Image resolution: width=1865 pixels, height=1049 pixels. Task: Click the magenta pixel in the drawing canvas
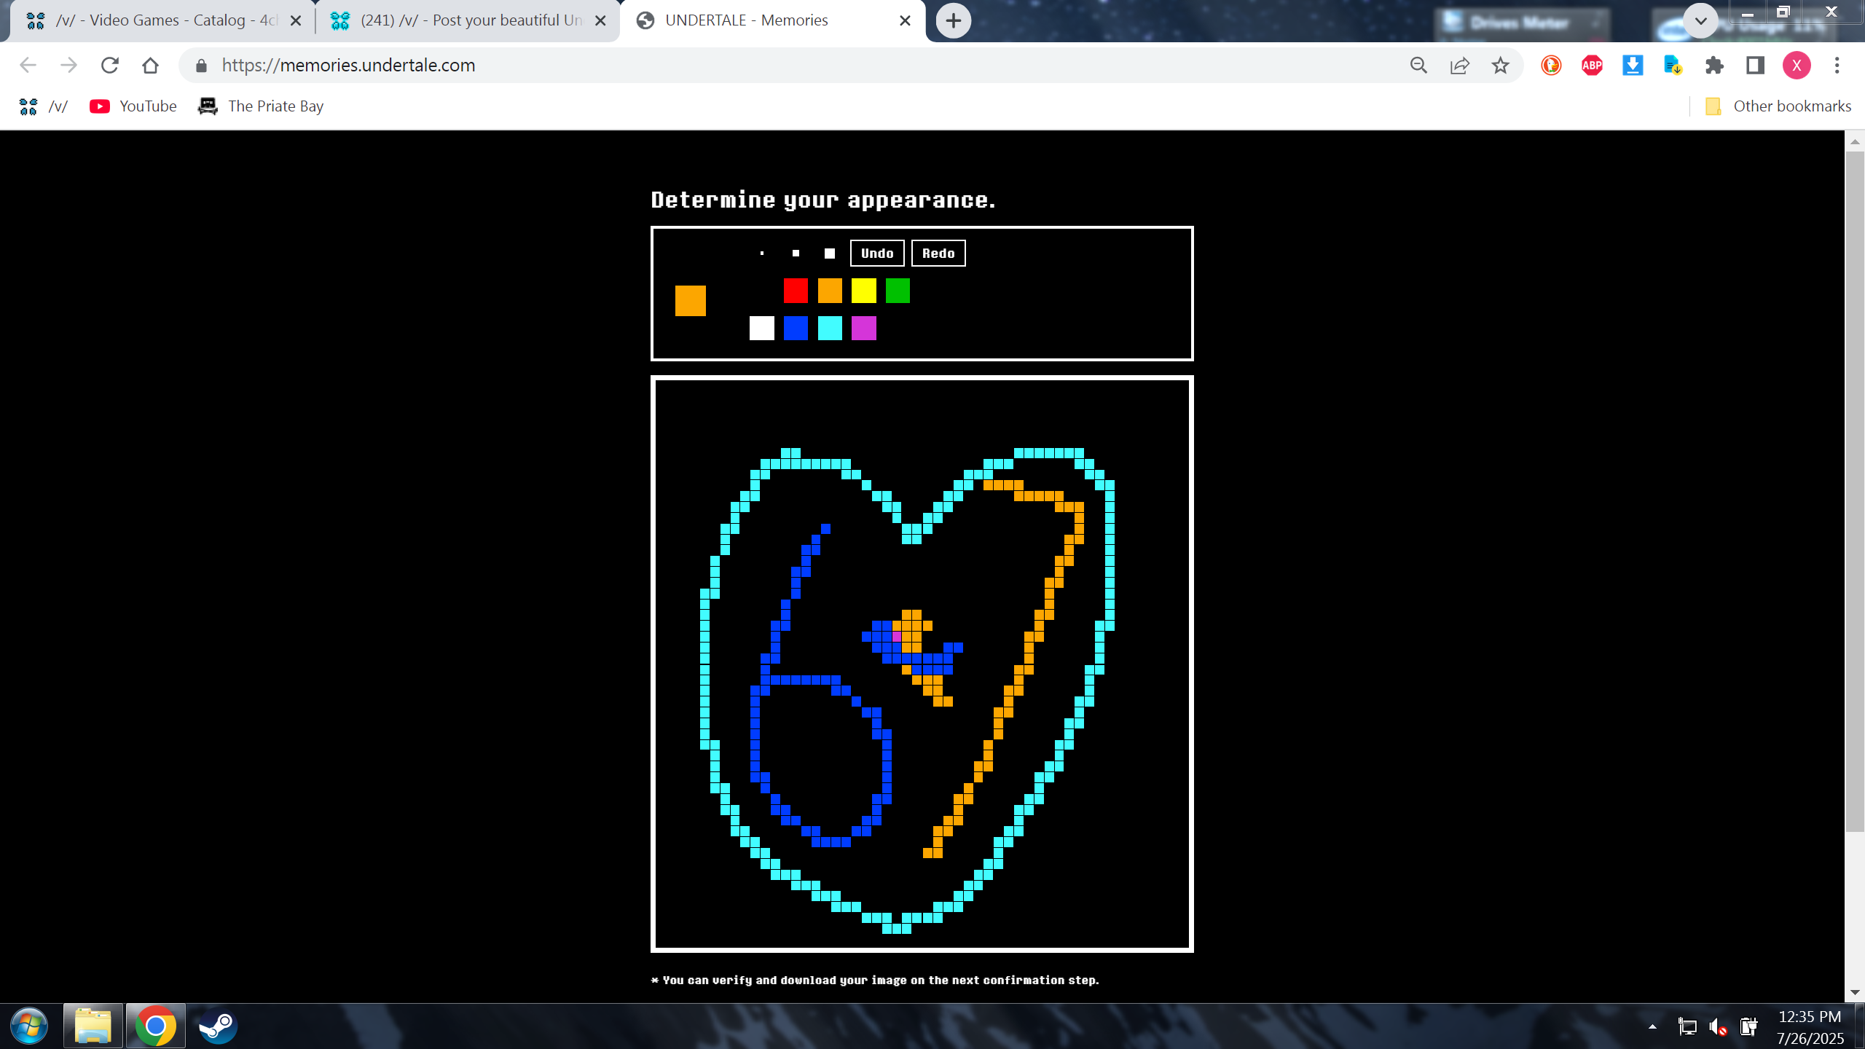pyautogui.click(x=897, y=637)
